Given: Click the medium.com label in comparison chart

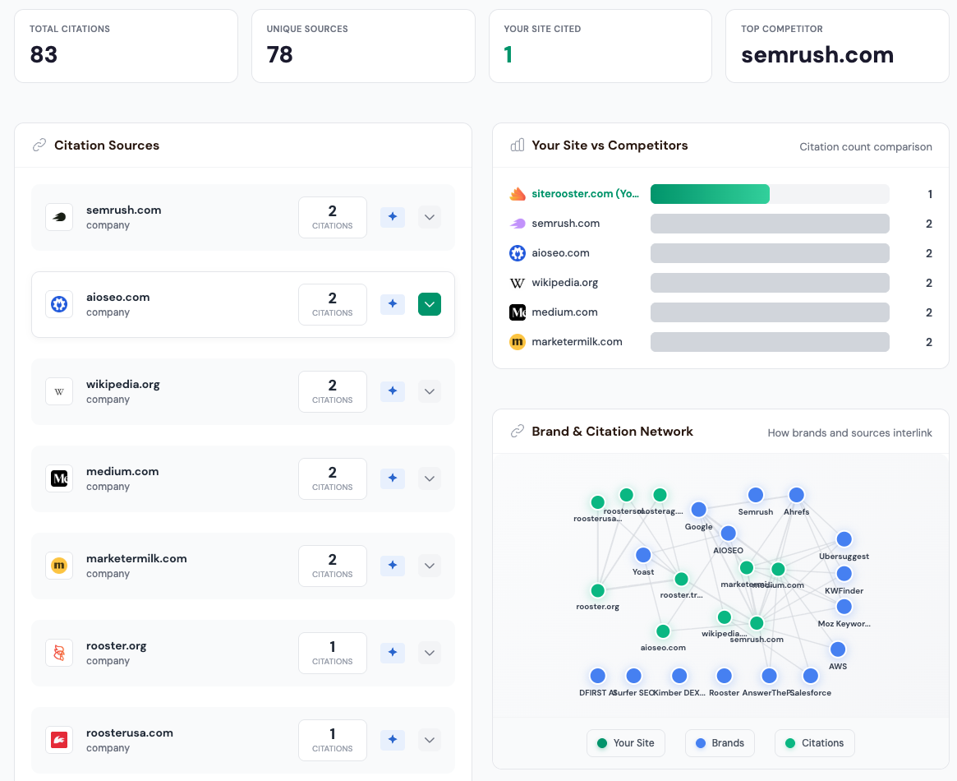Looking at the screenshot, I should 564,312.
